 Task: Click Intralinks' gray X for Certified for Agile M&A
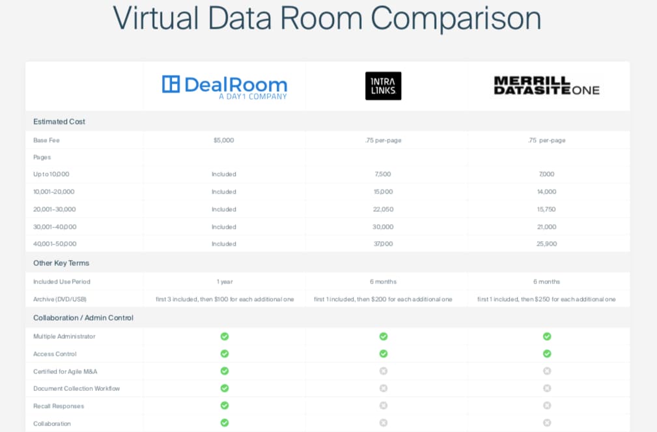pyautogui.click(x=384, y=371)
